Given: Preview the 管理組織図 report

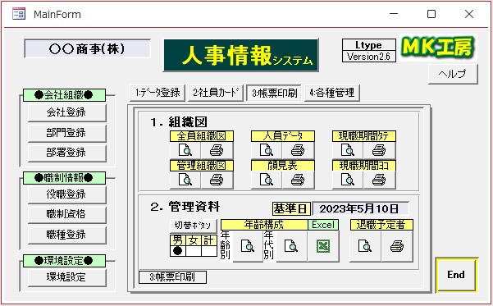Looking at the screenshot, I should click(185, 180).
